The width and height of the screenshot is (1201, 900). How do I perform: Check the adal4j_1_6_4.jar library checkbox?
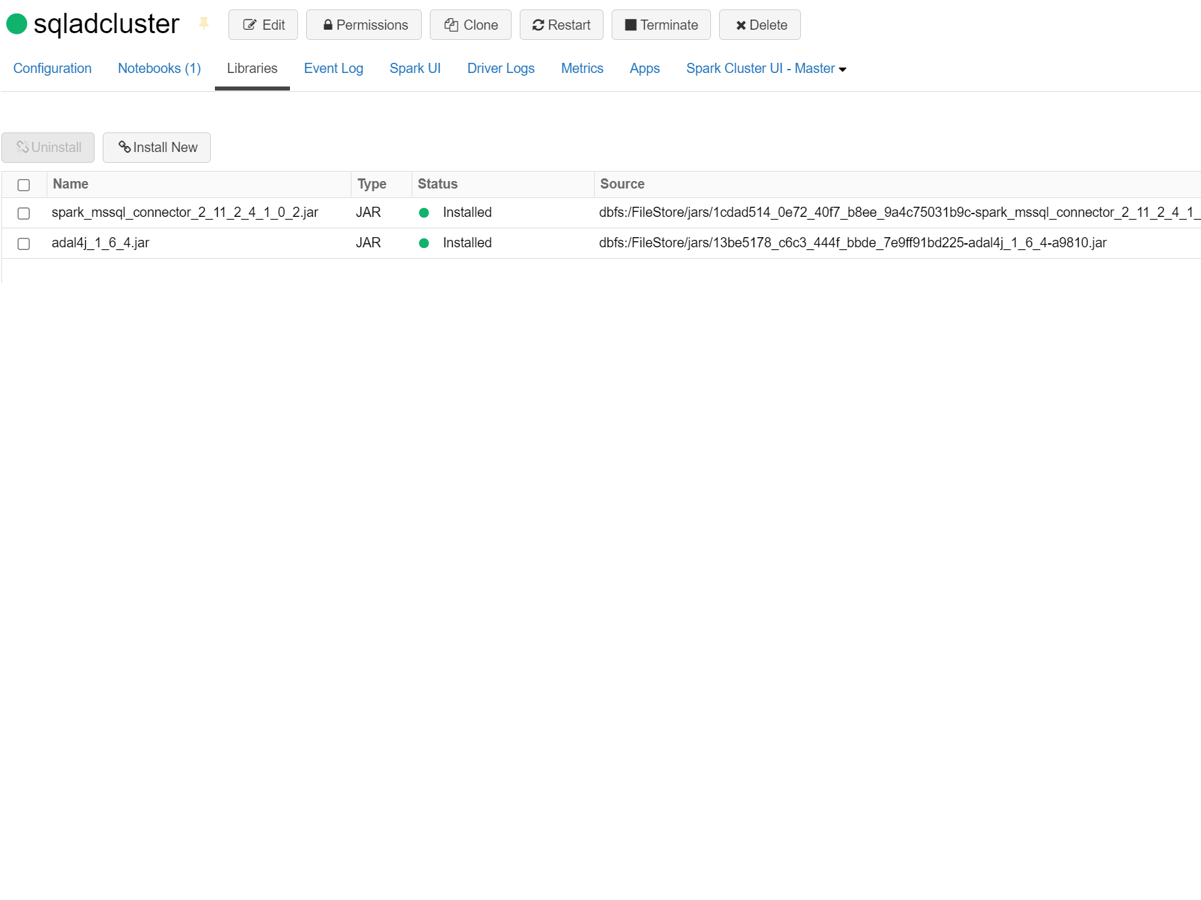point(24,243)
